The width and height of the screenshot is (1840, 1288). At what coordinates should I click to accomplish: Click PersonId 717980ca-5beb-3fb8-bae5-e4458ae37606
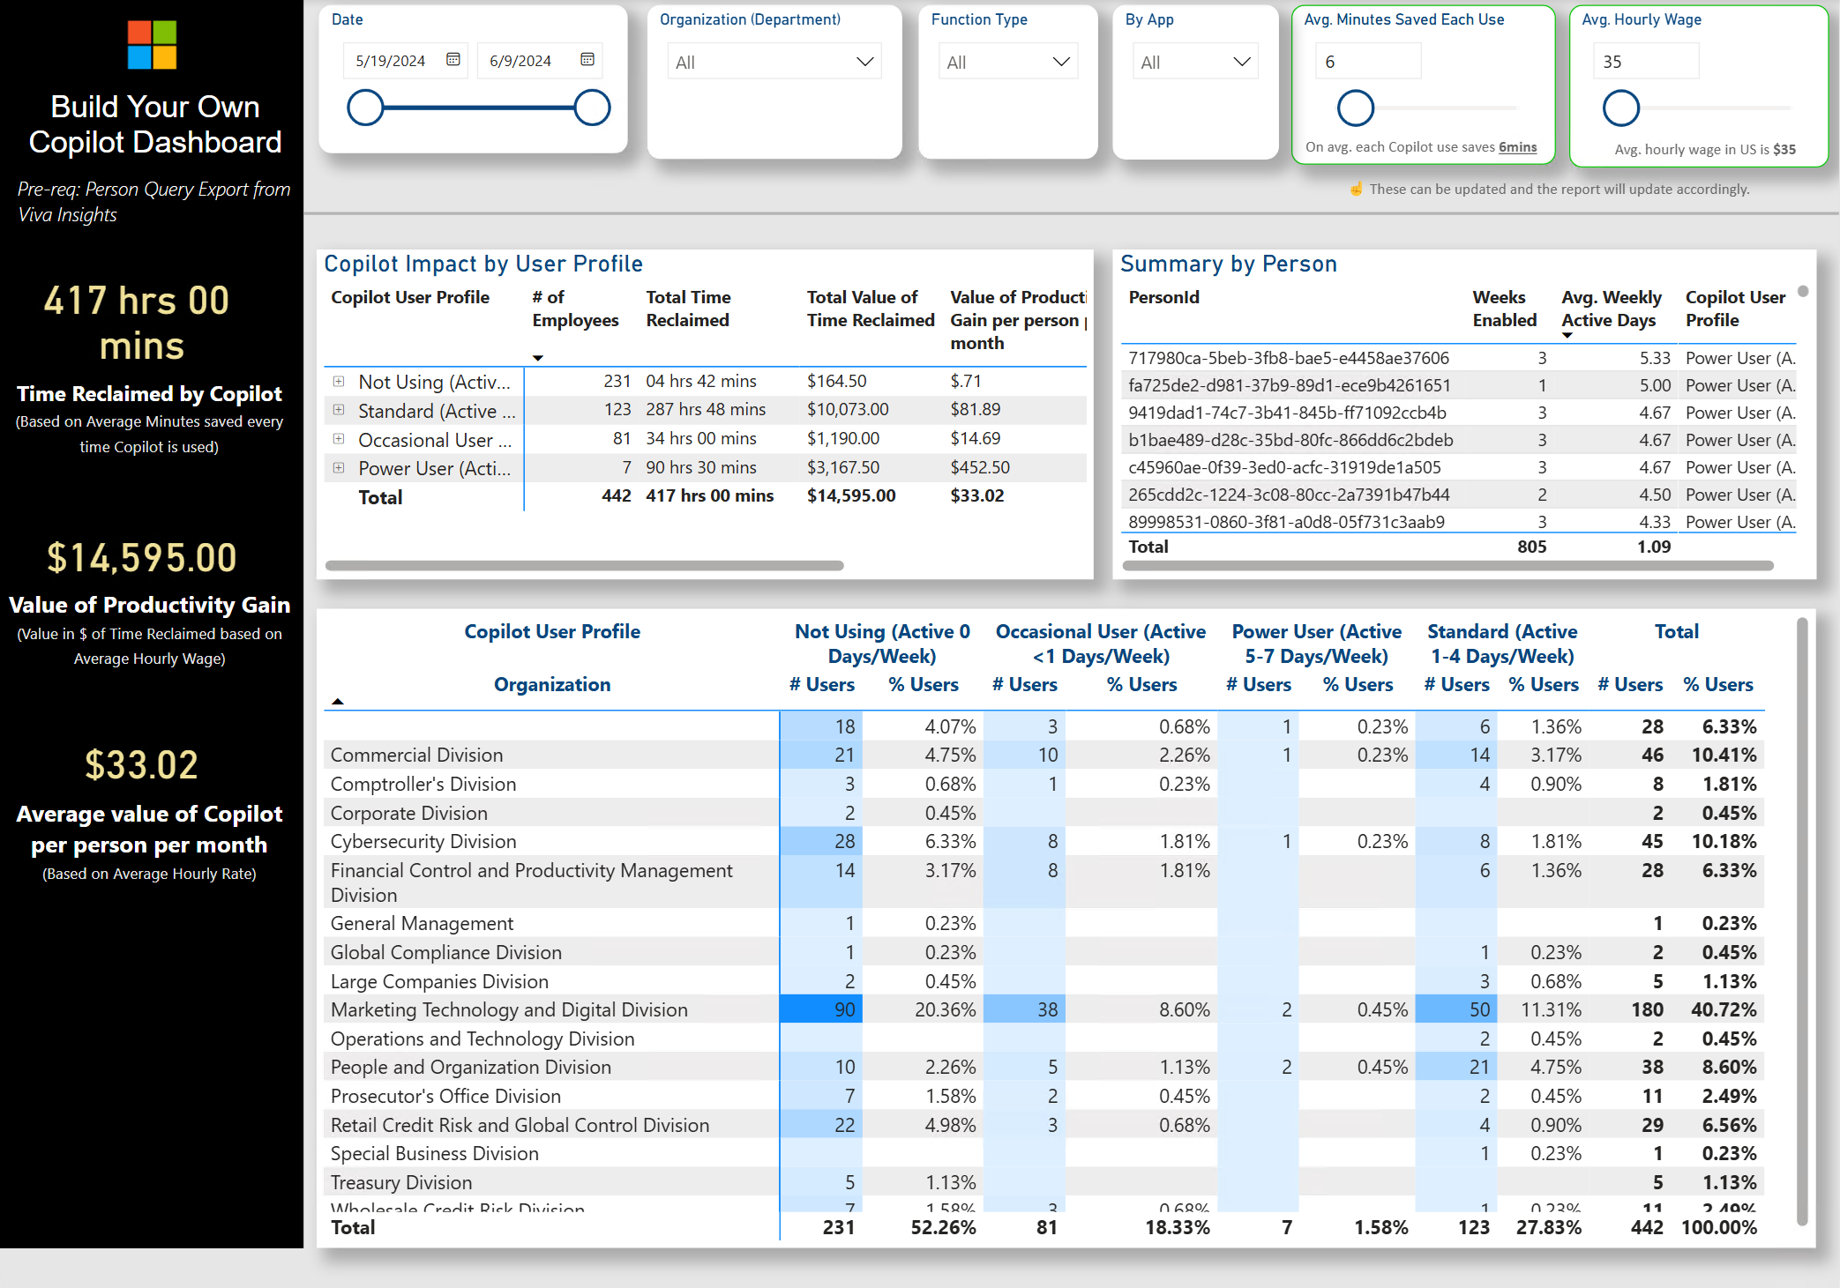(1289, 358)
